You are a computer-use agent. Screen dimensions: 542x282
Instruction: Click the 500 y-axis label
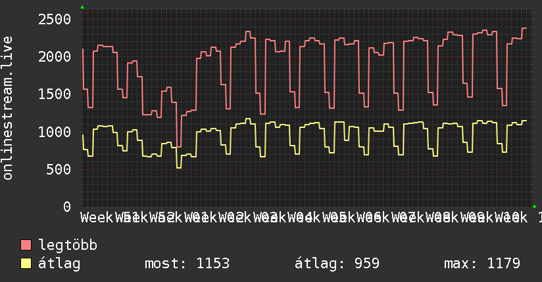(x=59, y=169)
